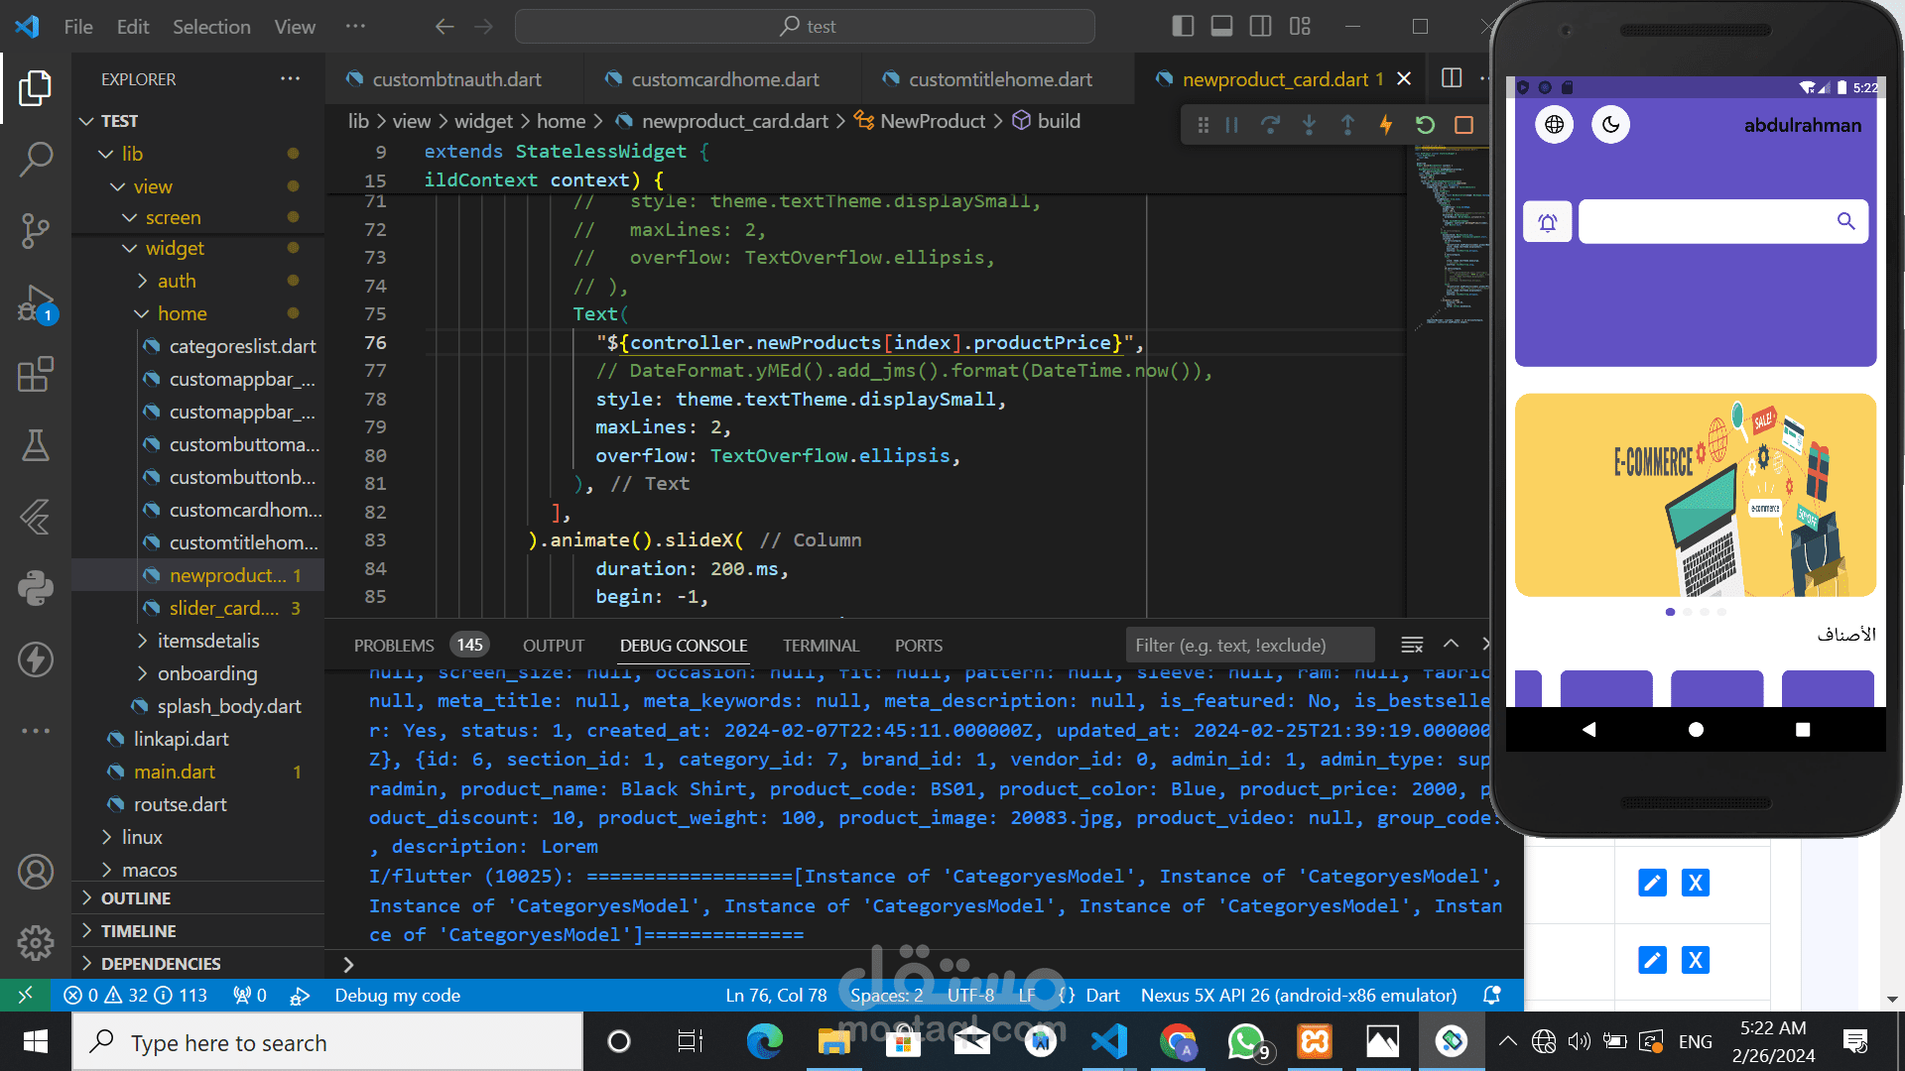Stop debugging with the square icon
The height and width of the screenshot is (1071, 1905).
click(x=1463, y=125)
